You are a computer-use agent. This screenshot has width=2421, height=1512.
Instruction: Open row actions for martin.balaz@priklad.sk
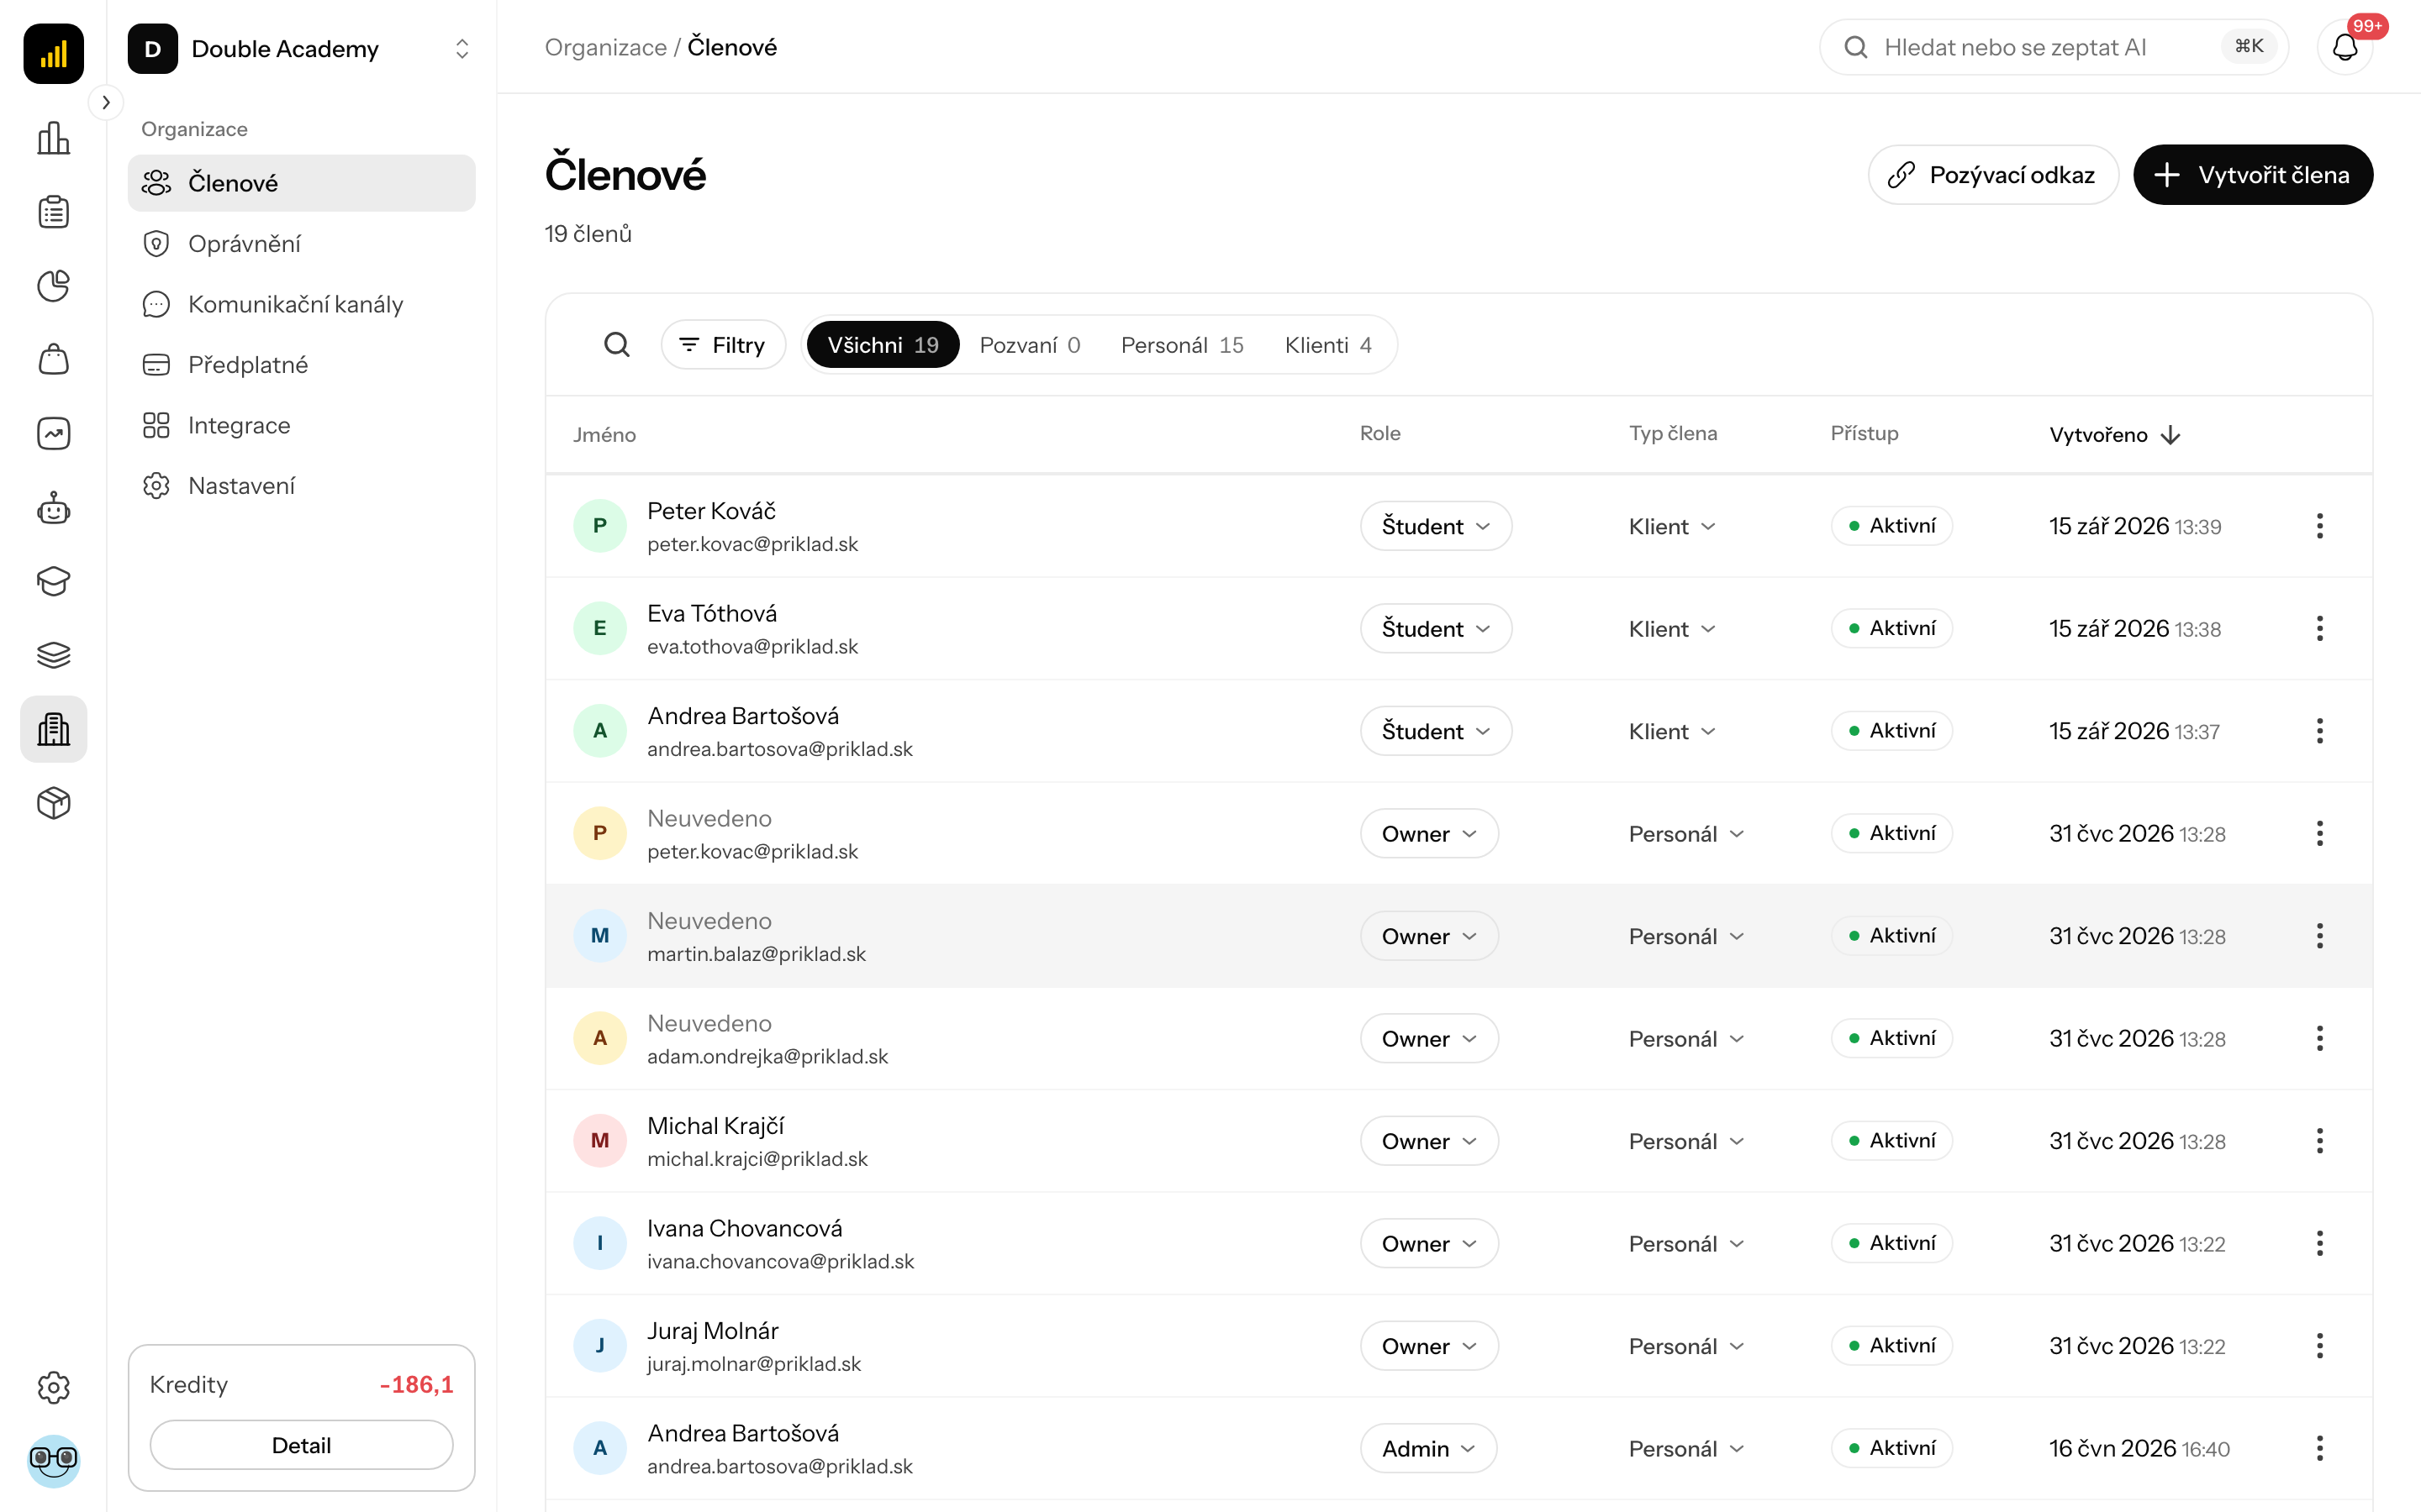pyautogui.click(x=2319, y=936)
